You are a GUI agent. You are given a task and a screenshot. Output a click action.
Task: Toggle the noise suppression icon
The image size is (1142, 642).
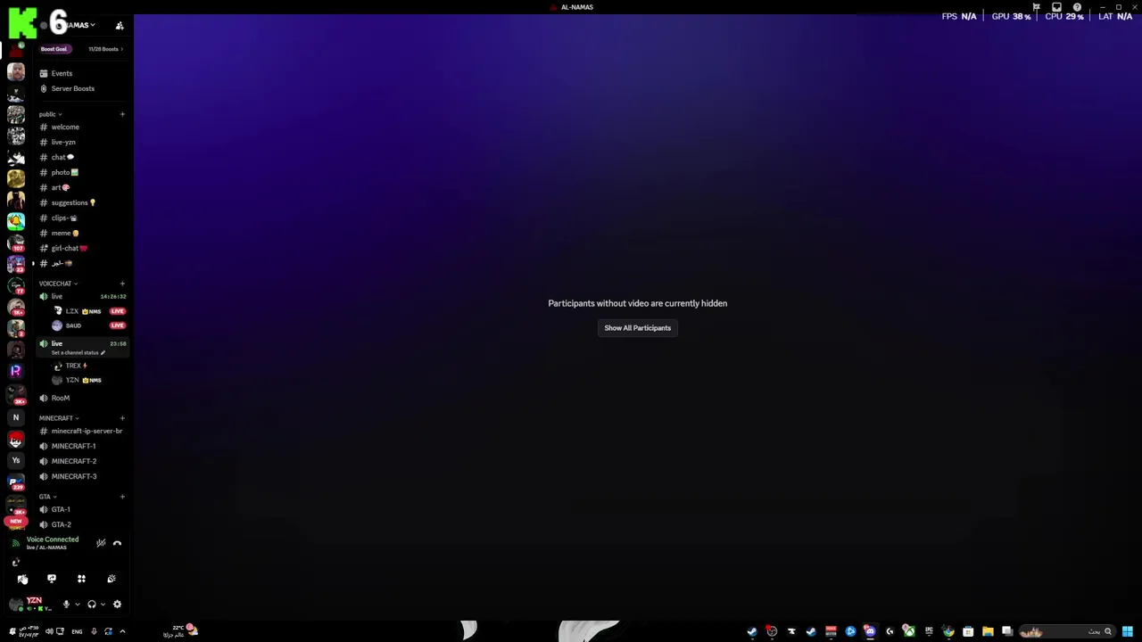point(101,543)
